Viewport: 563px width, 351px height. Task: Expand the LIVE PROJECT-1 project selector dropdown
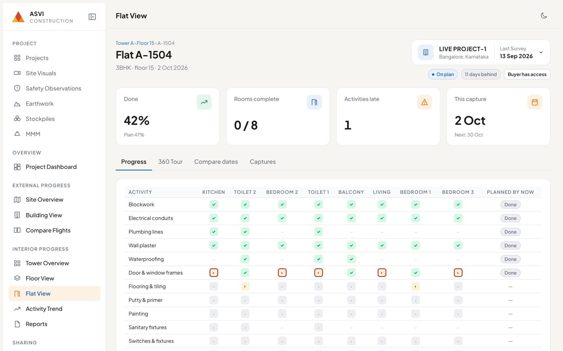tap(481, 52)
